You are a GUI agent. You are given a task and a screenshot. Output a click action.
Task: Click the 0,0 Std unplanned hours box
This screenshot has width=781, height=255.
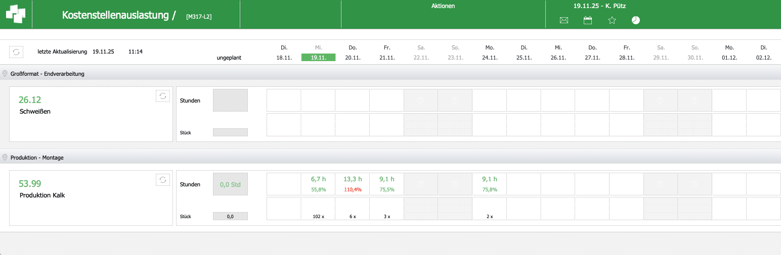[x=231, y=184]
